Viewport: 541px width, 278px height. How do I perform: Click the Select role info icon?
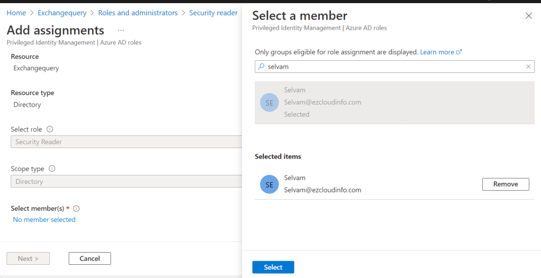(x=50, y=129)
